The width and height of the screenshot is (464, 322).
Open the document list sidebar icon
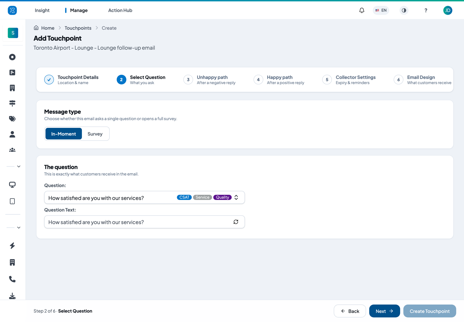12,72
